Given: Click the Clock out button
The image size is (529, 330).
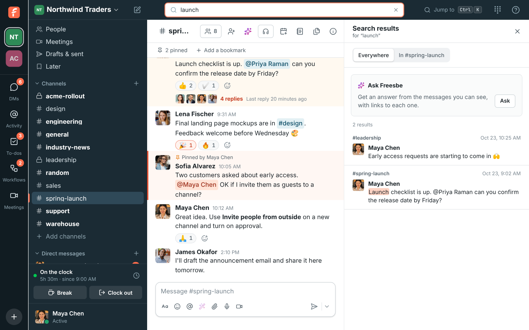Looking at the screenshot, I should (x=116, y=293).
